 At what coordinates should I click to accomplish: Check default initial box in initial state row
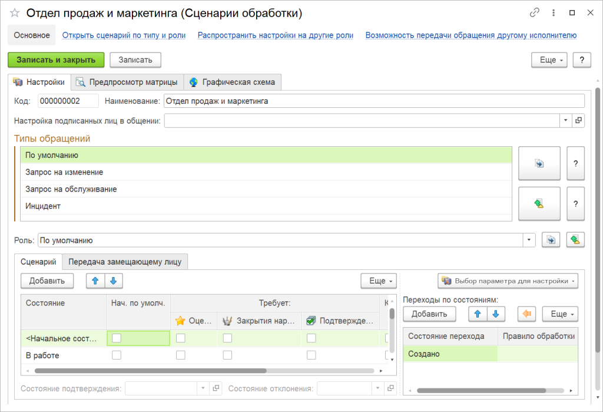point(117,338)
